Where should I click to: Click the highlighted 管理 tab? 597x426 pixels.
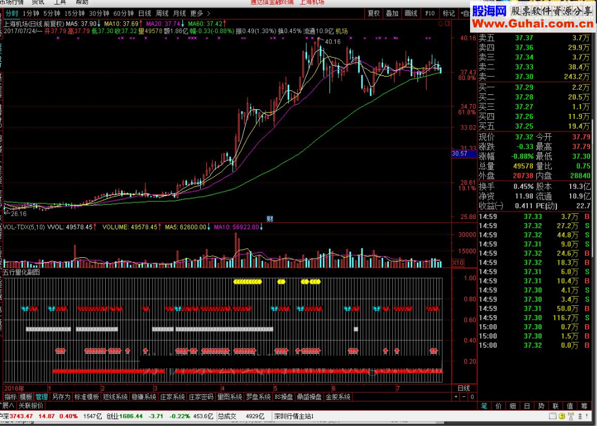pos(42,397)
